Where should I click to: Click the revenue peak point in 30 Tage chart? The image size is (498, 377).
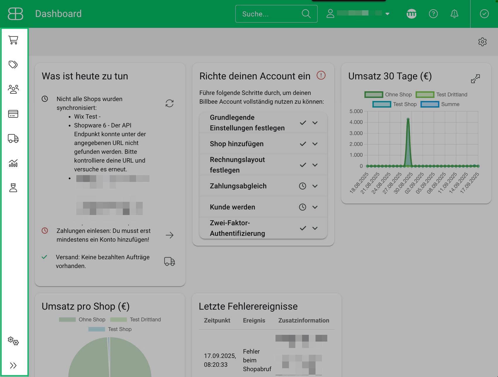(x=408, y=119)
